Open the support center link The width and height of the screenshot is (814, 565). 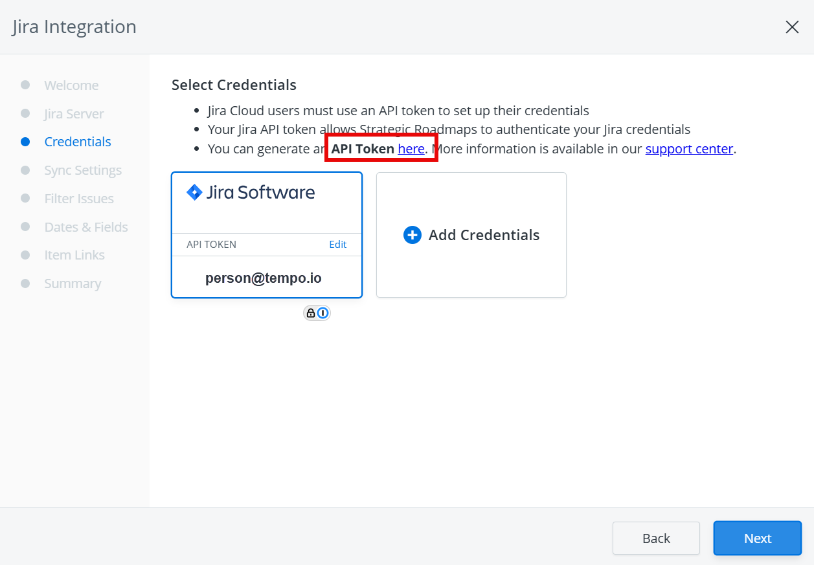[x=689, y=148]
